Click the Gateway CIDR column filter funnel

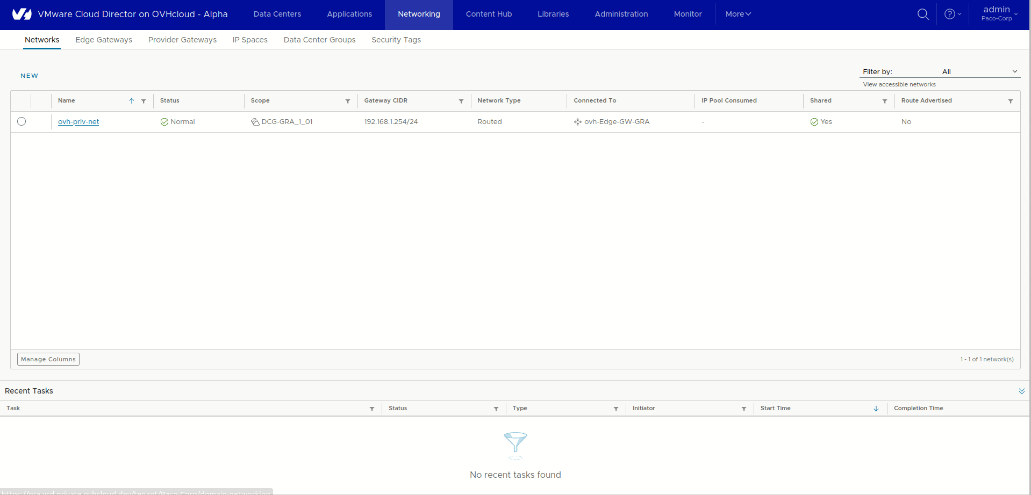tap(461, 101)
